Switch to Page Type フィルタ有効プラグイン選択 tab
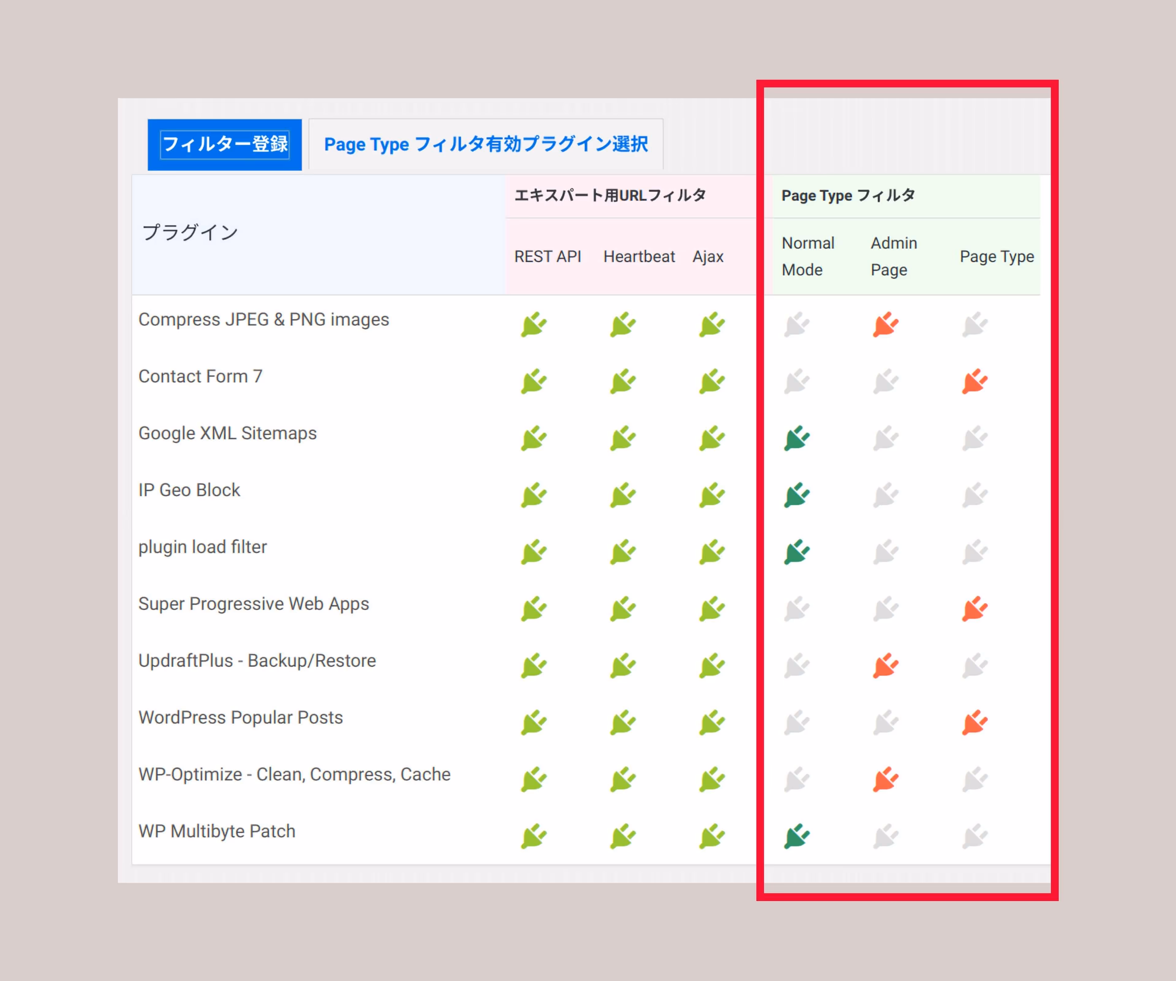1176x981 pixels. [x=485, y=145]
